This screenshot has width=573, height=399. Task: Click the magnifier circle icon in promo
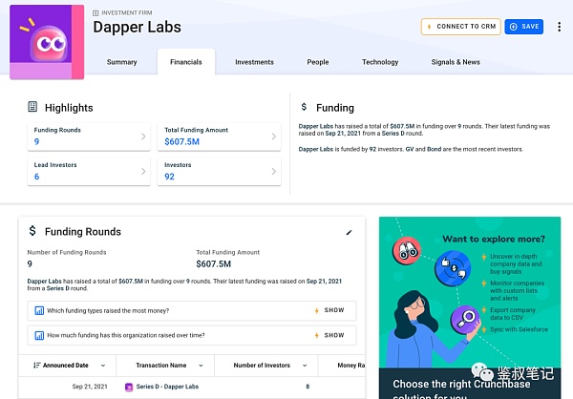[465, 318]
